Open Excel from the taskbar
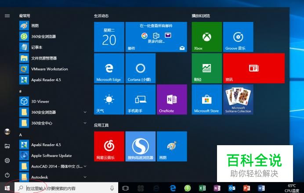Image resolution: width=304 pixels, height=193 pixels. [x=202, y=188]
